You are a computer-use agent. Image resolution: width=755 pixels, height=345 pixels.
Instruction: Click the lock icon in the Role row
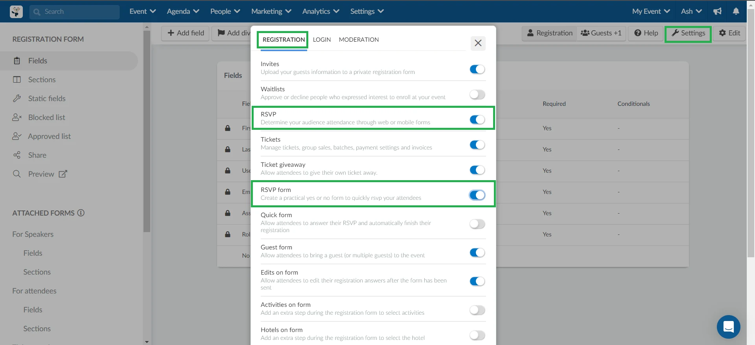[x=228, y=234]
